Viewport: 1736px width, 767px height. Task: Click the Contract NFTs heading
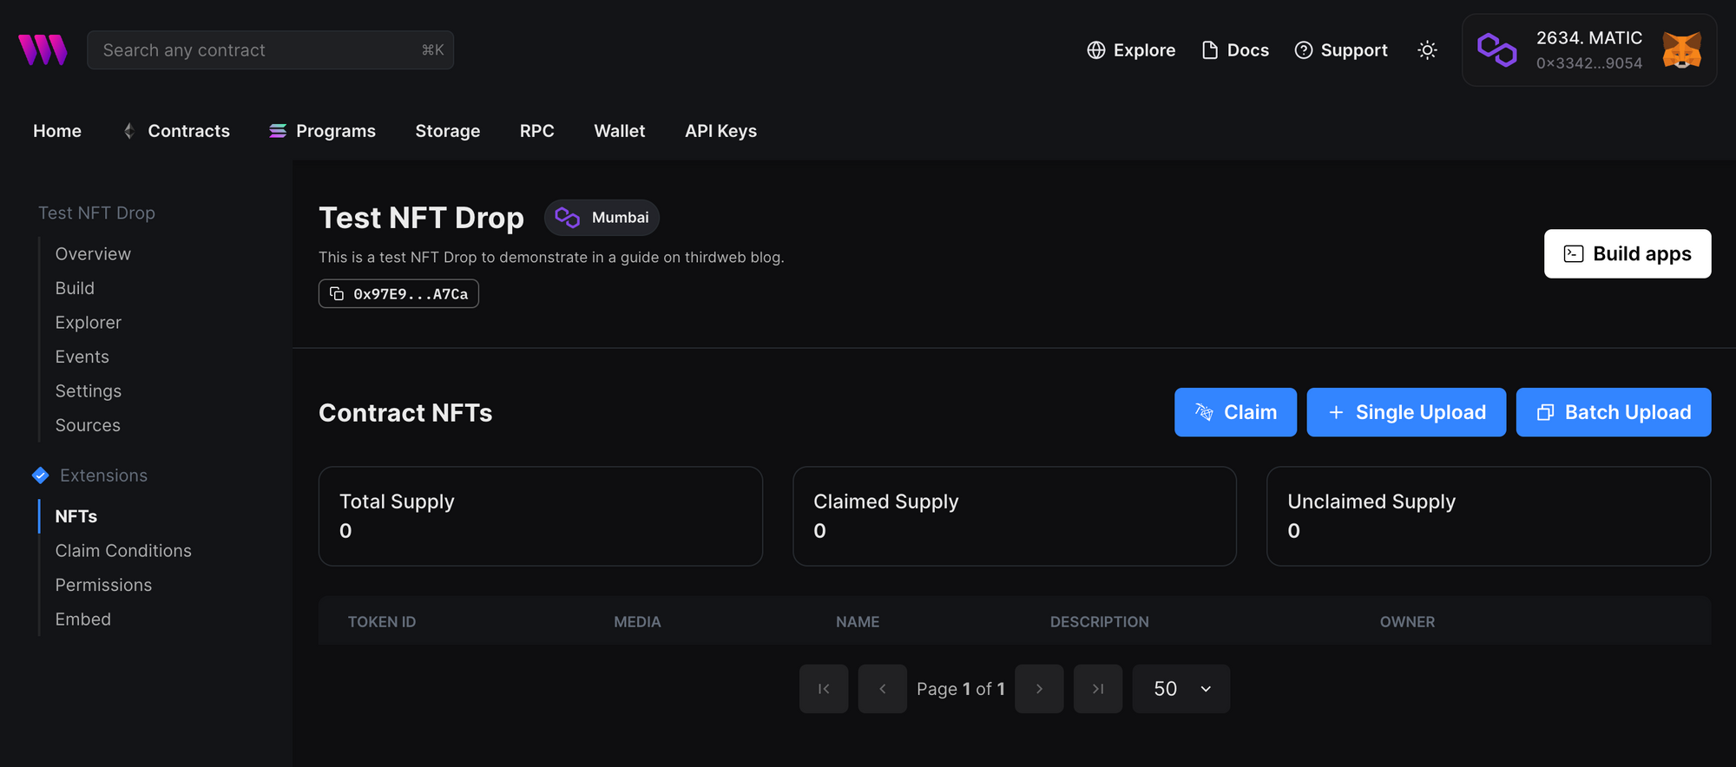click(405, 413)
